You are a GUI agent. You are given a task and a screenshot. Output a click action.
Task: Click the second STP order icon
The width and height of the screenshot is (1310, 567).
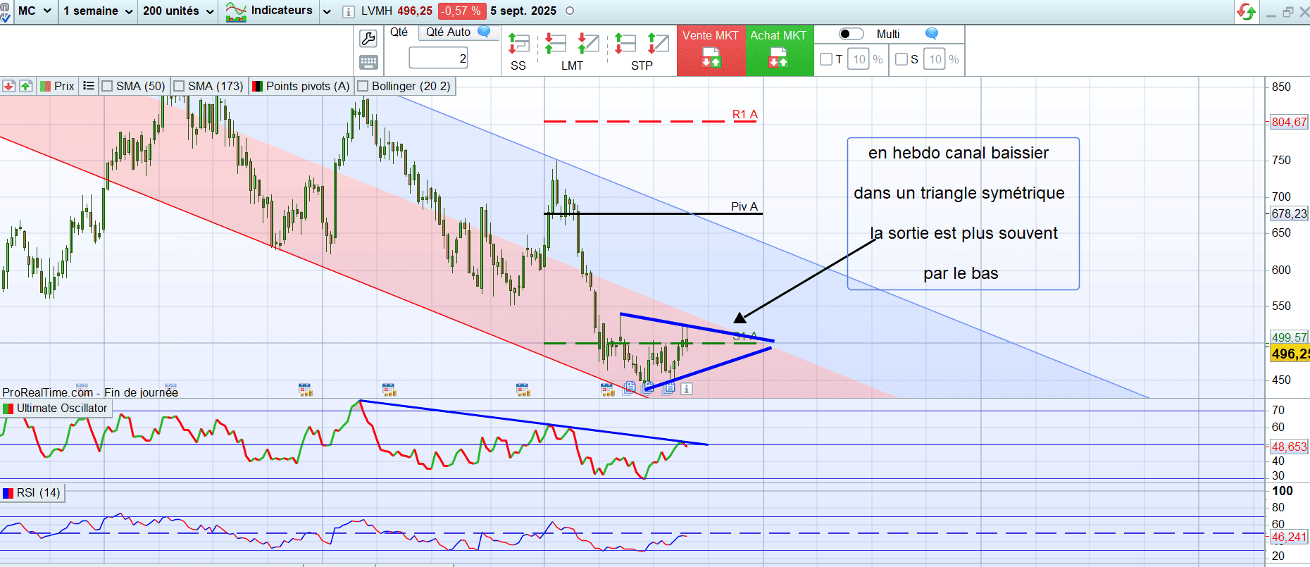658,44
